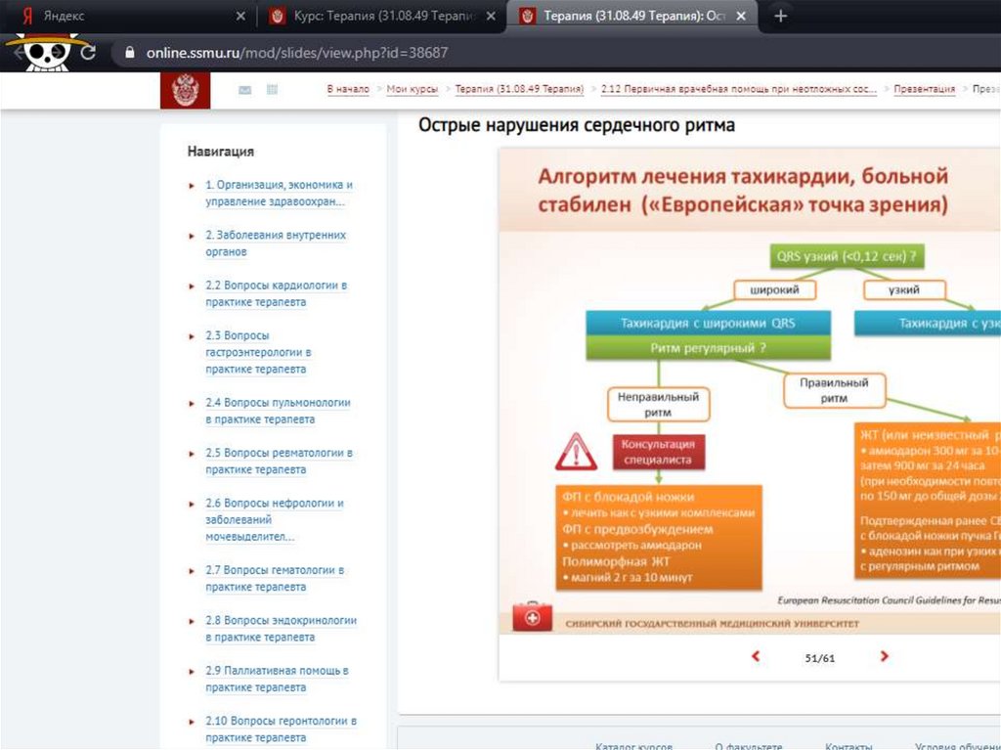Close the active Терапия: Ост tab
Image resolution: width=1001 pixels, height=750 pixels.
[741, 16]
